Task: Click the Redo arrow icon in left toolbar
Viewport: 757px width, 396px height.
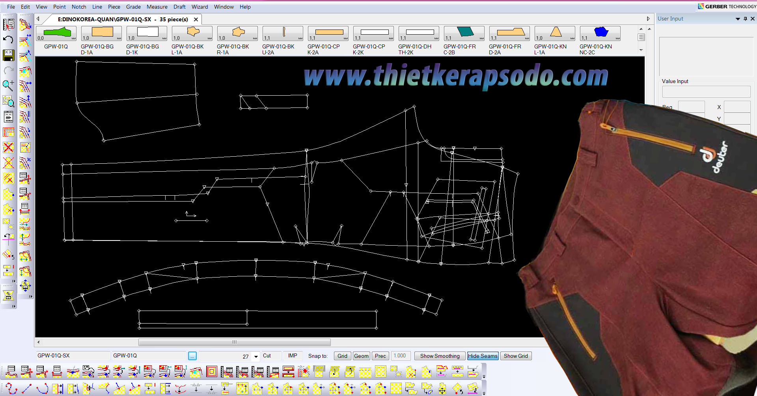Action: [x=8, y=70]
